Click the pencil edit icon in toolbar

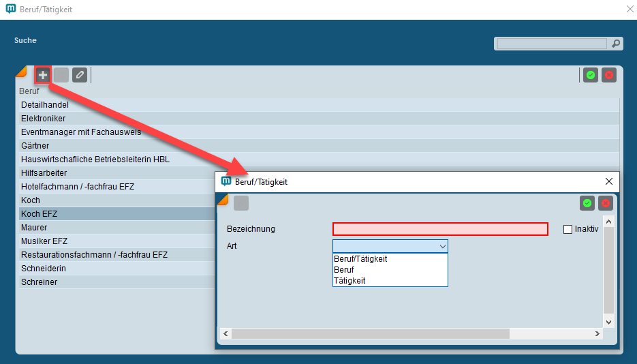click(80, 75)
